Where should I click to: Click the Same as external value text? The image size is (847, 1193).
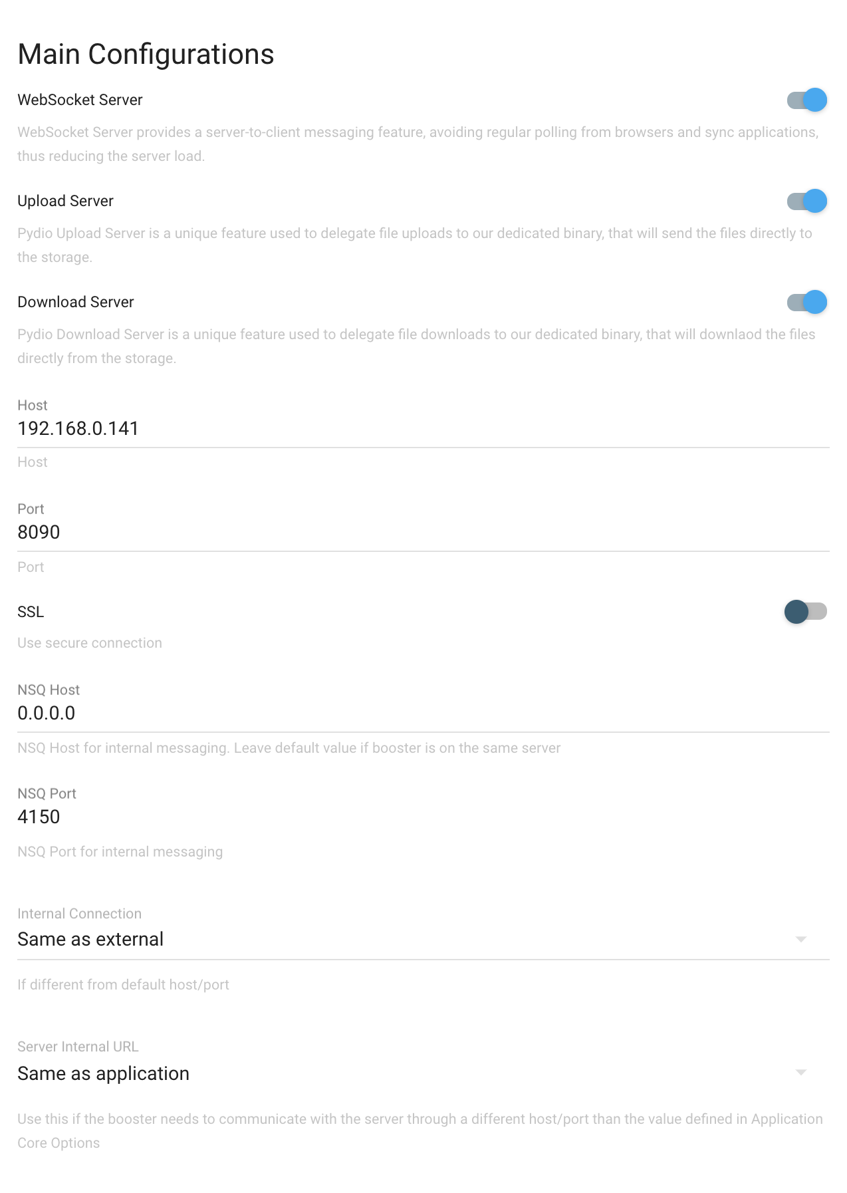[x=90, y=939]
